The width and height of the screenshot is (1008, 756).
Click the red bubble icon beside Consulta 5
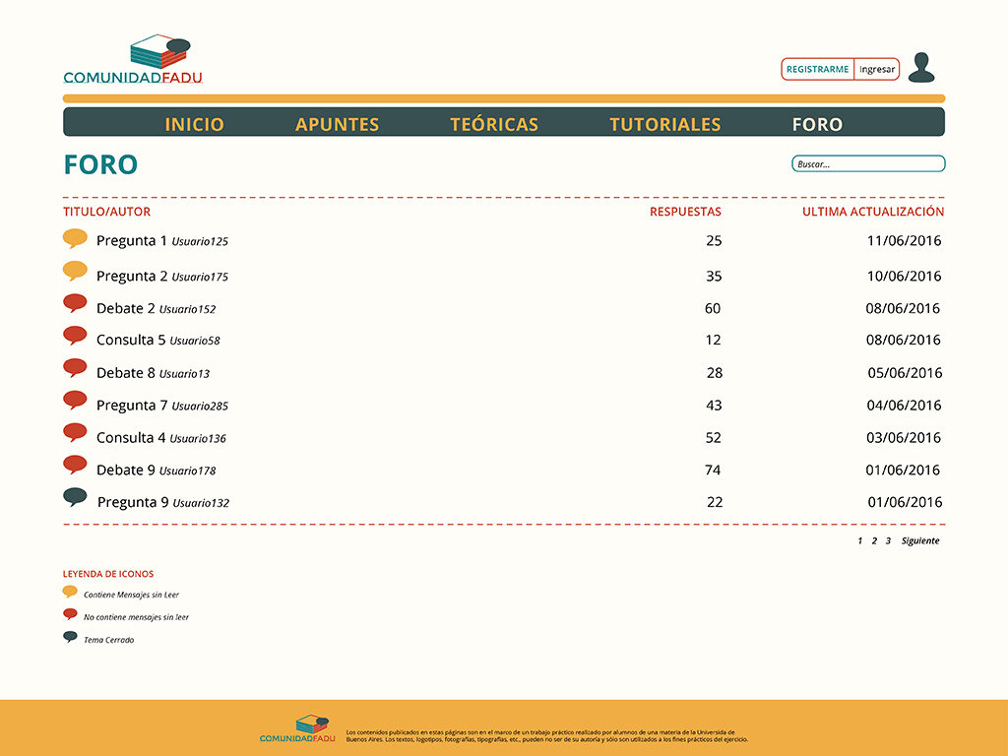[x=75, y=336]
